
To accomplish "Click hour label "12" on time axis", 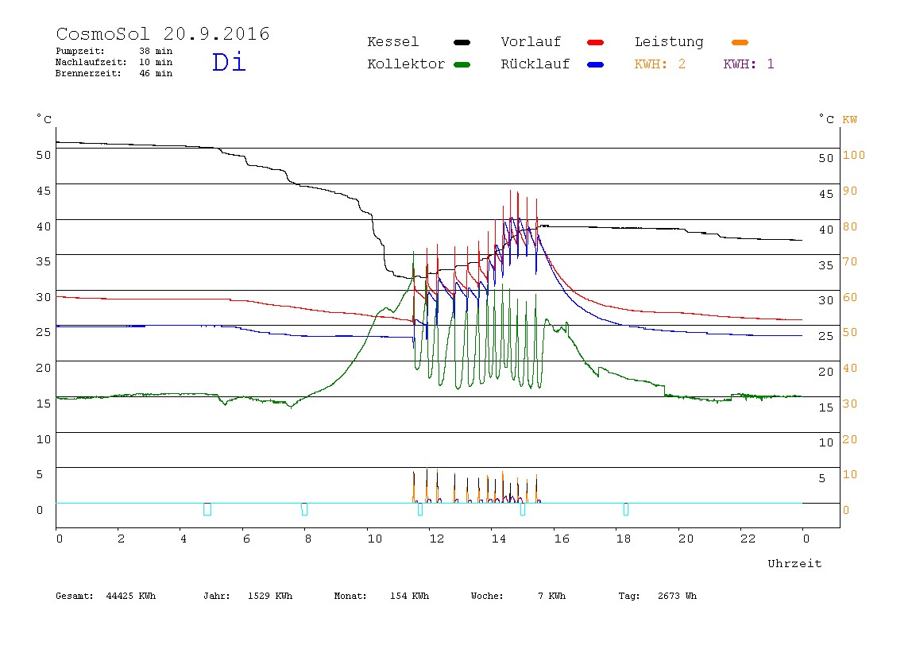I will pyautogui.click(x=437, y=539).
